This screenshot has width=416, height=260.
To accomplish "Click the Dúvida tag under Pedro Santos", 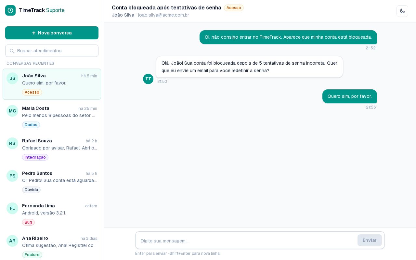I will click(31, 190).
